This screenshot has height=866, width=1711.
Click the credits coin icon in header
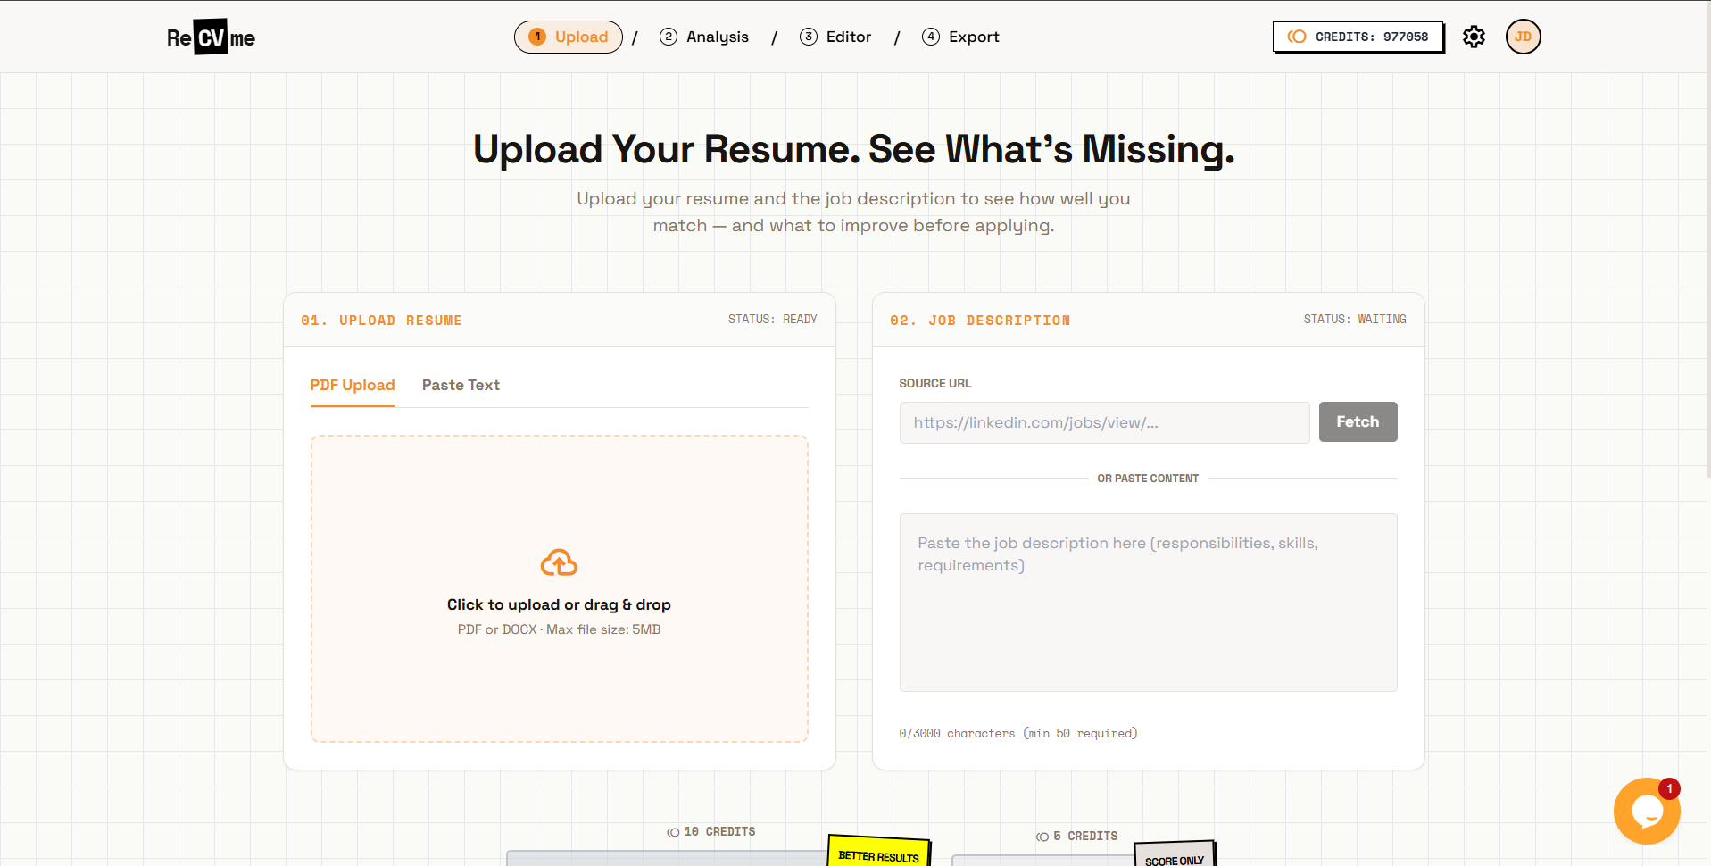point(1297,37)
